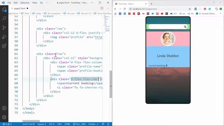Click the chevron next to Current booking
The width and height of the screenshot is (224, 126).
tap(167, 65)
